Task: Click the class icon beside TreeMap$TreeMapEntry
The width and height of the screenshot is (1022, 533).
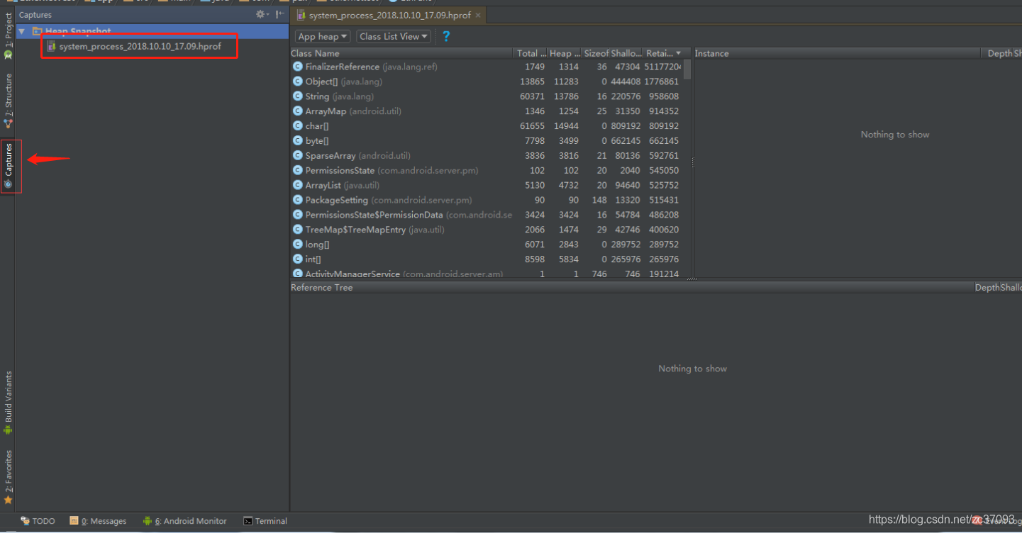Action: point(297,230)
